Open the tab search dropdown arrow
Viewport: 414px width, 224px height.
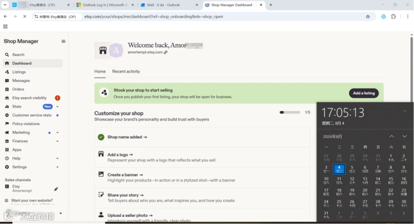point(5,5)
